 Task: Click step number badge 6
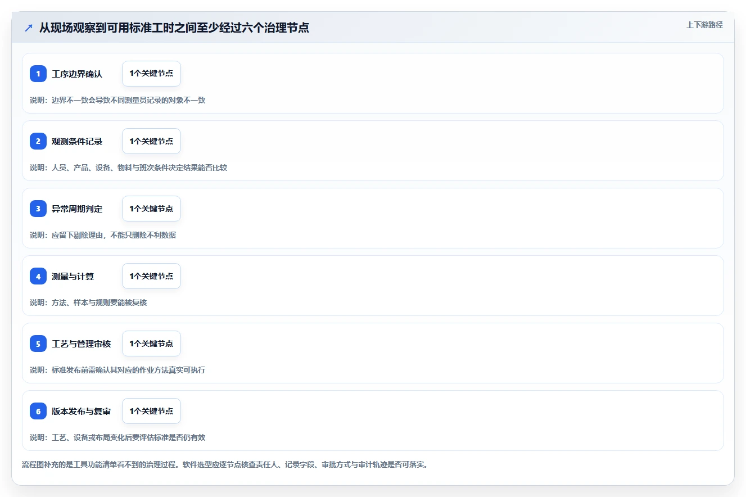click(38, 411)
